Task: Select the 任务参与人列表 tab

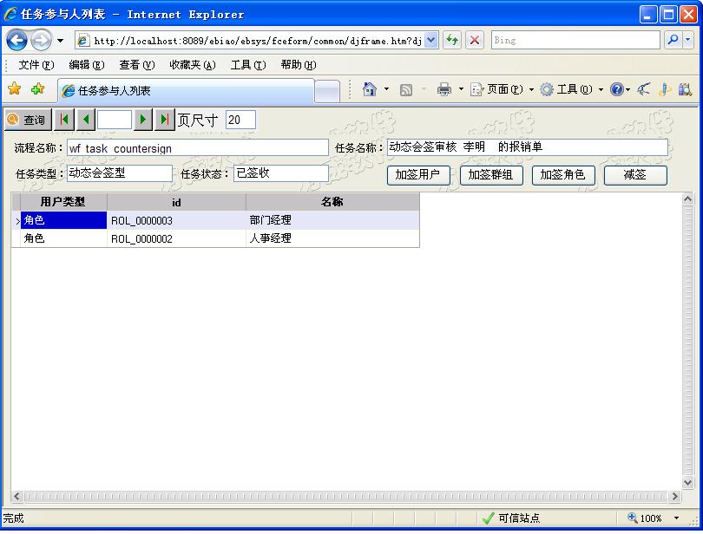Action: (186, 90)
